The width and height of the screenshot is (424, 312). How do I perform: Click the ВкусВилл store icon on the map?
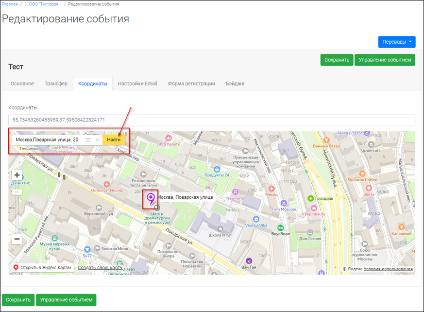click(280, 227)
